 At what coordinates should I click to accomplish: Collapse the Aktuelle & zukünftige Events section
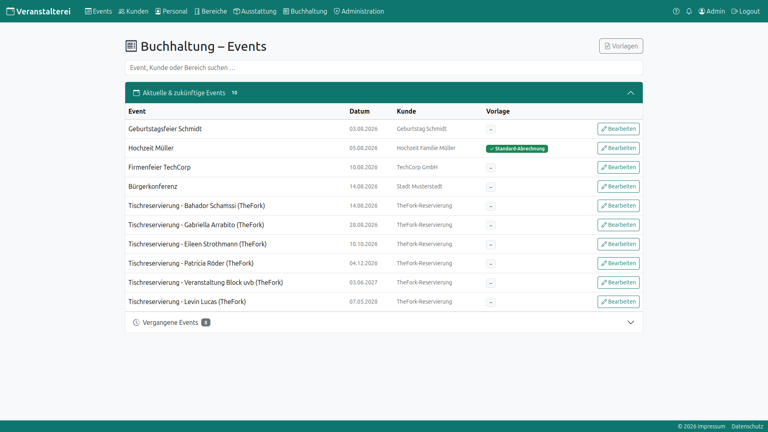[631, 93]
